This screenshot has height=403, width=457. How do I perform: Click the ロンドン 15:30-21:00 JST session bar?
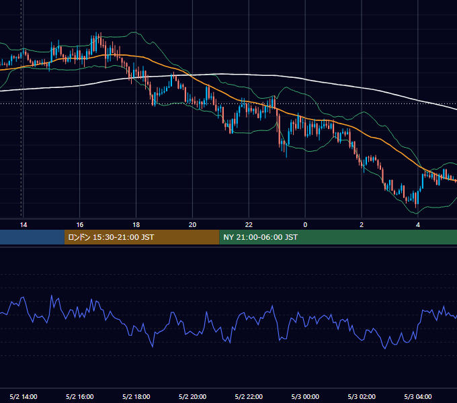click(x=142, y=237)
